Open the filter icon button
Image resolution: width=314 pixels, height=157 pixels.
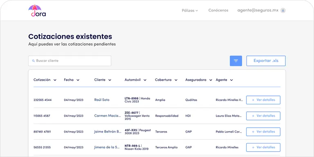click(235, 61)
